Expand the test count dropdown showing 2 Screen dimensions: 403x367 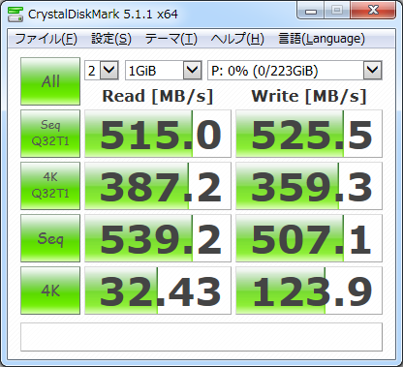(x=102, y=70)
